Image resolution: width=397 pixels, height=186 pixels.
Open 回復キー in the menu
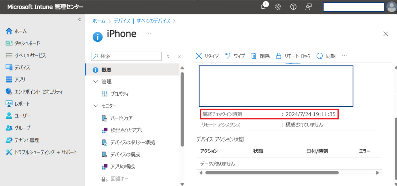114,179
